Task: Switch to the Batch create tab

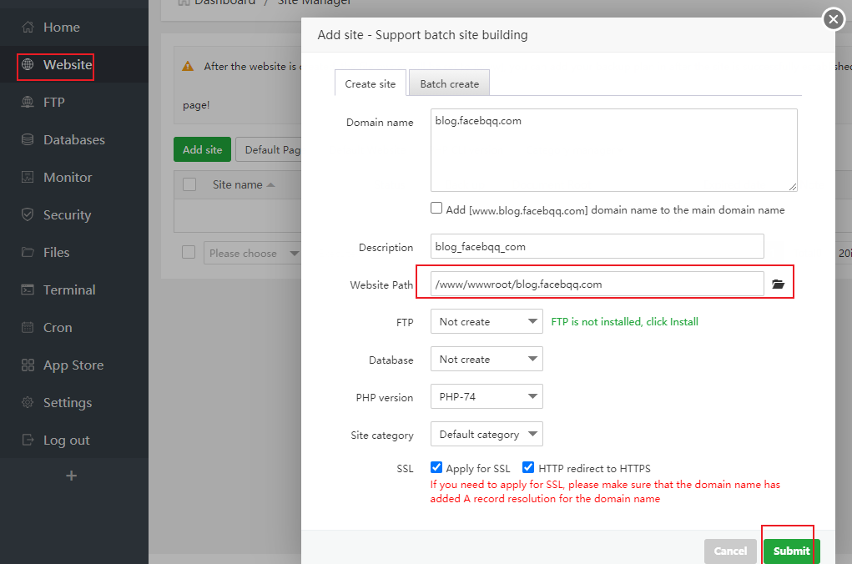Action: pos(449,83)
